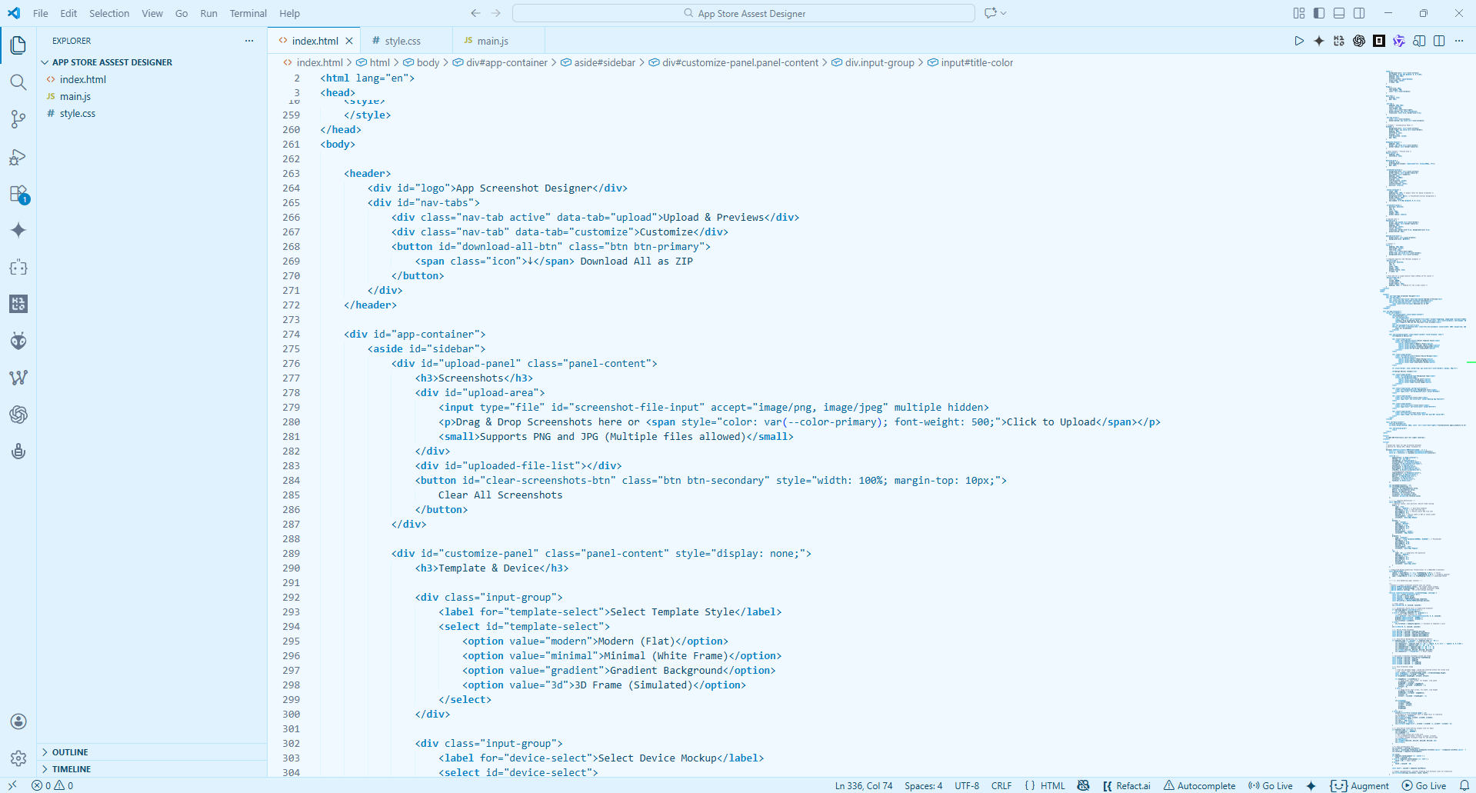Change encoding via UTF-8
This screenshot has width=1476, height=793.
tap(967, 785)
